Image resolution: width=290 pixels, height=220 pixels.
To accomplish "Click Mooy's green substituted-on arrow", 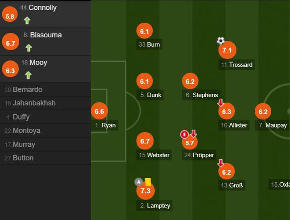I will [x=29, y=75].
